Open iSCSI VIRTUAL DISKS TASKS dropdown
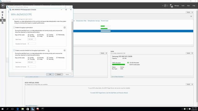The image size is (198, 111). 189,84
